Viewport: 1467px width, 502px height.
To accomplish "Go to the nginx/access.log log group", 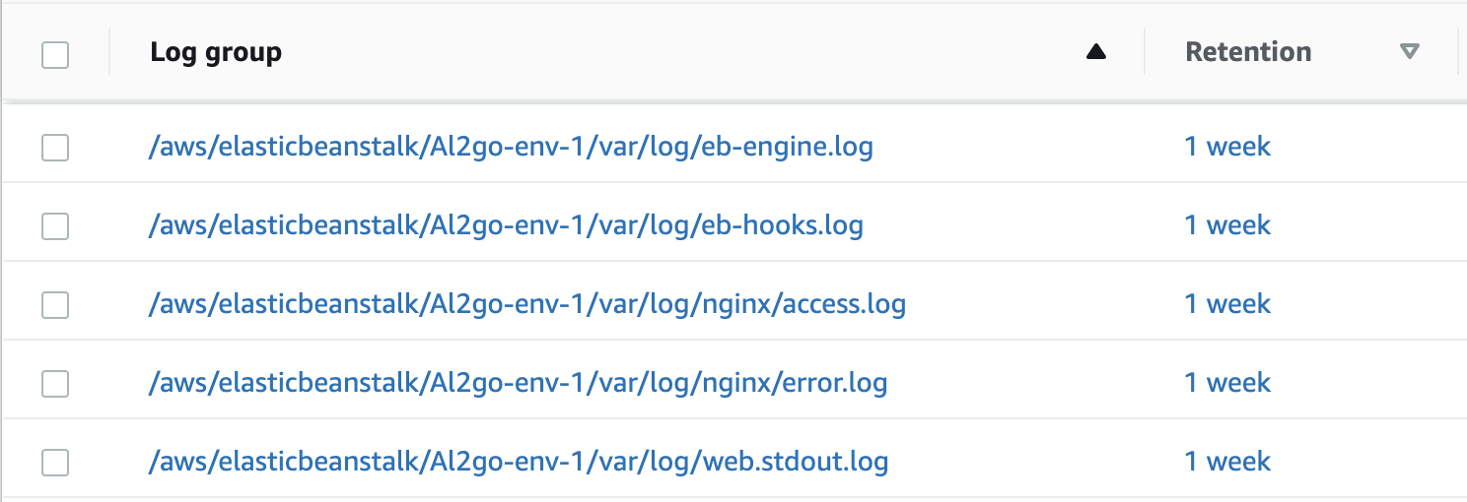I will coord(526,304).
